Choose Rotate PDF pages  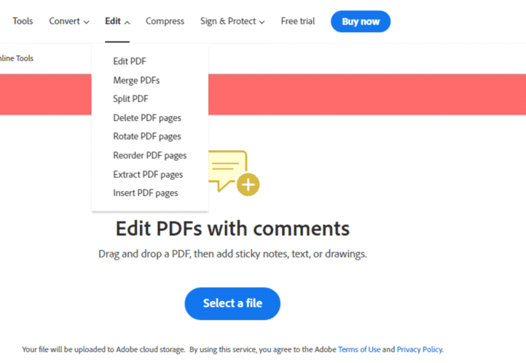(147, 136)
